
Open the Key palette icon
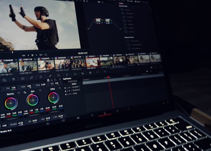(91, 72)
